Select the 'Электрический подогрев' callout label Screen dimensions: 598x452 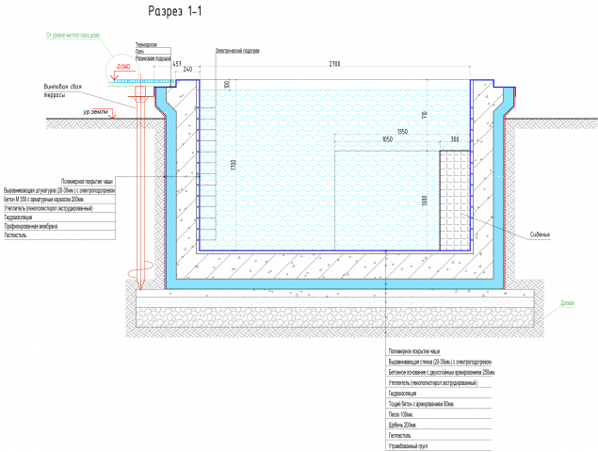237,51
